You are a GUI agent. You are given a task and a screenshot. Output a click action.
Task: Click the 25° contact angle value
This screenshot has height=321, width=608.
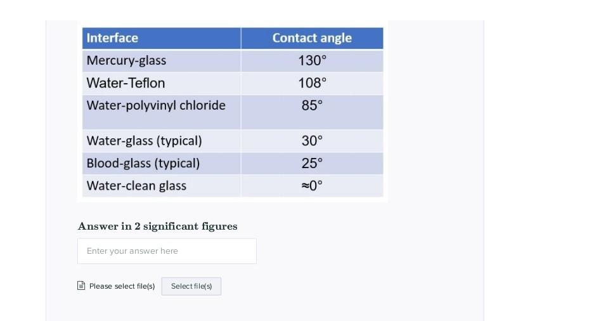point(312,164)
